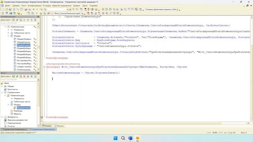The height and width of the screenshot is (142, 253).
Task: Expand Общие node in Work tree
Action: (x=2, y=86)
